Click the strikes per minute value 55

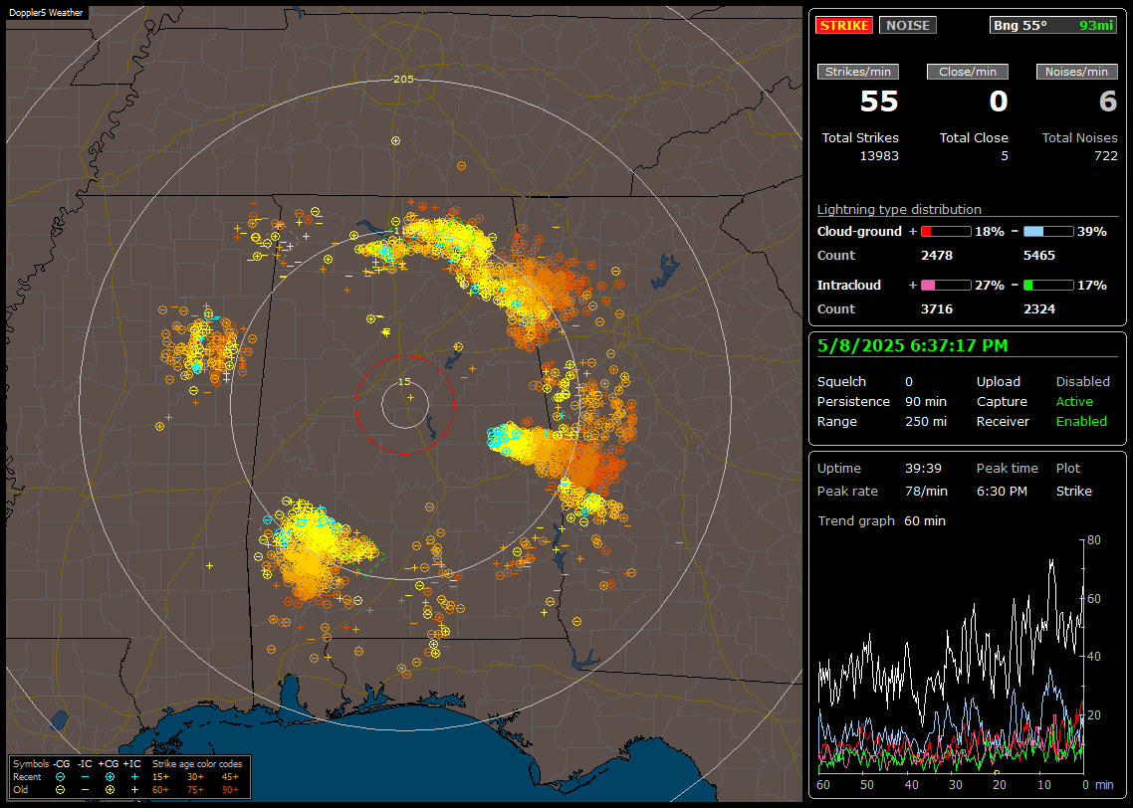(x=879, y=101)
